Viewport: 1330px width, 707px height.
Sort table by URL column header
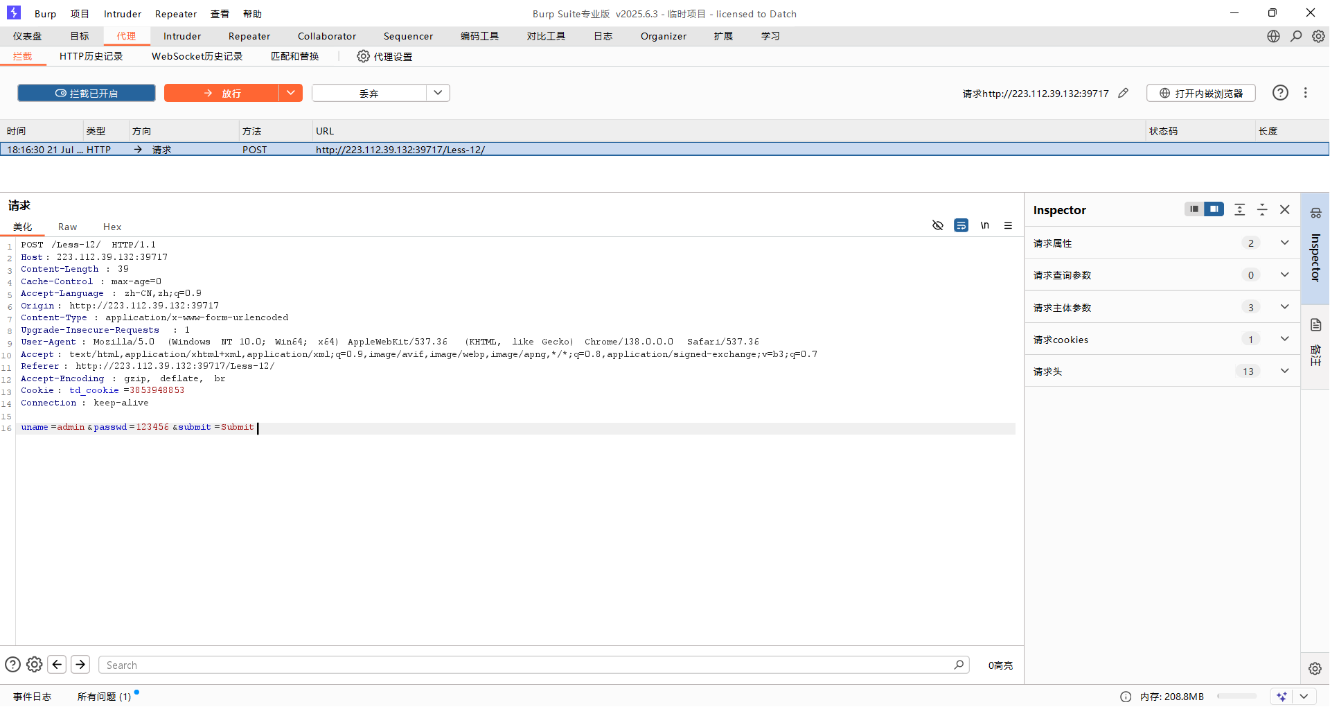point(729,130)
